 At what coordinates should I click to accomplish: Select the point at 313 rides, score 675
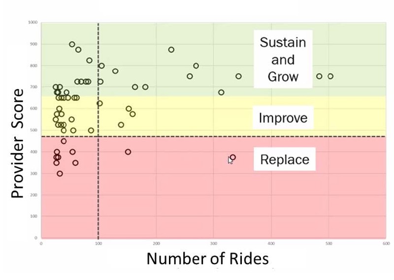[221, 93]
